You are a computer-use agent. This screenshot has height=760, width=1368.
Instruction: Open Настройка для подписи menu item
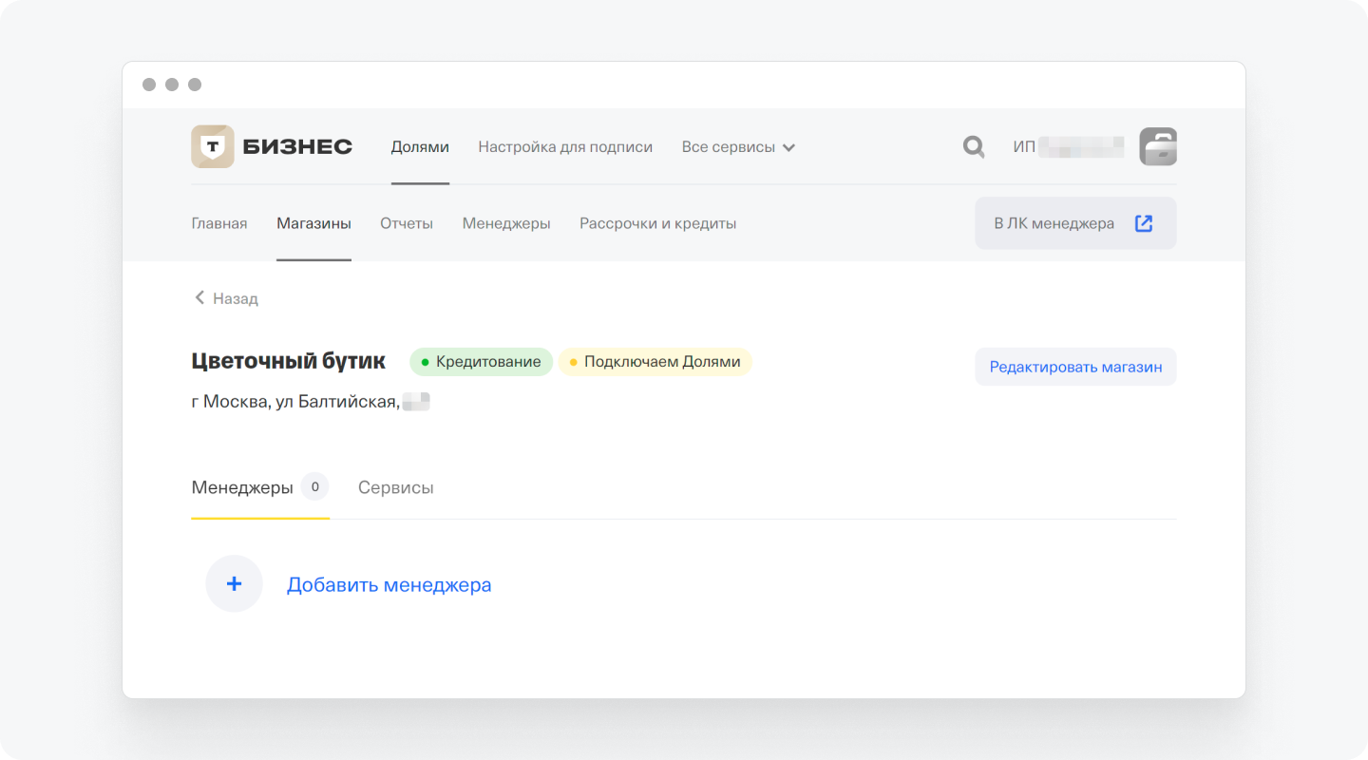[x=565, y=147]
